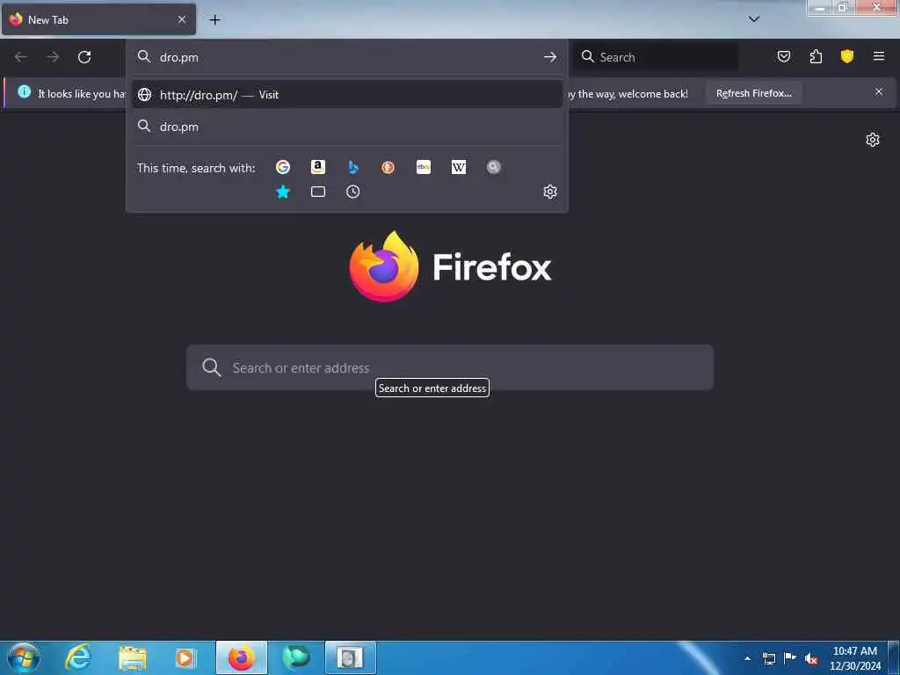The height and width of the screenshot is (675, 900).
Task: Open a new tab with plus button
Action: 214,19
